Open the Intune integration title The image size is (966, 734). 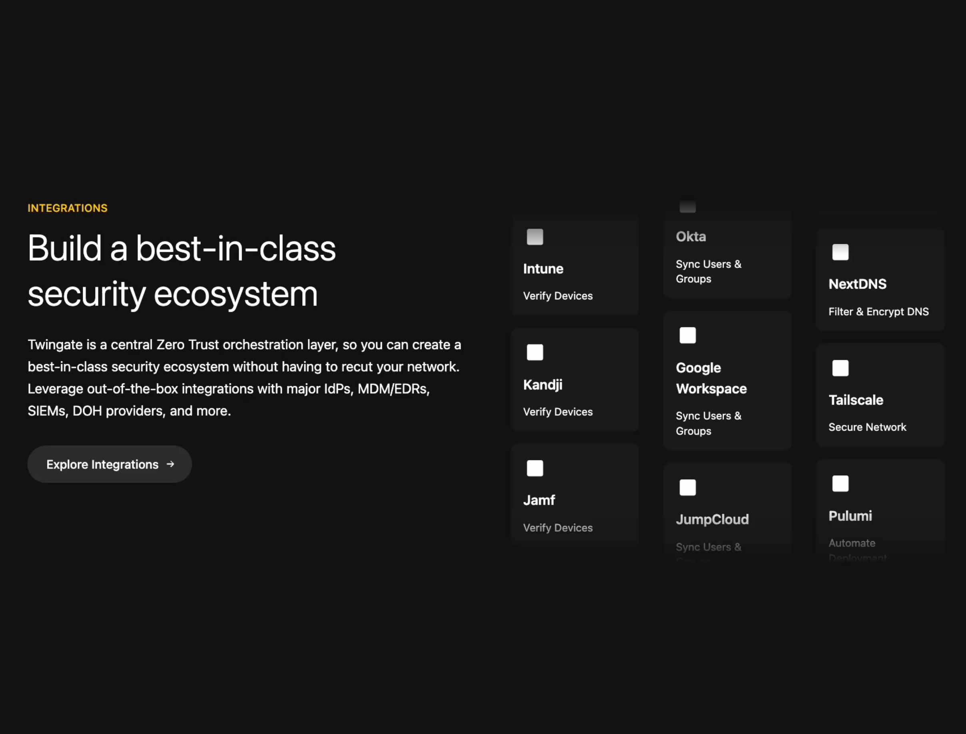543,269
